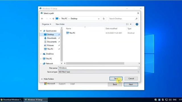Open recent locations dropdown arrow
Image resolution: width=182 pixels, height=102 pixels.
[x=50, y=19]
